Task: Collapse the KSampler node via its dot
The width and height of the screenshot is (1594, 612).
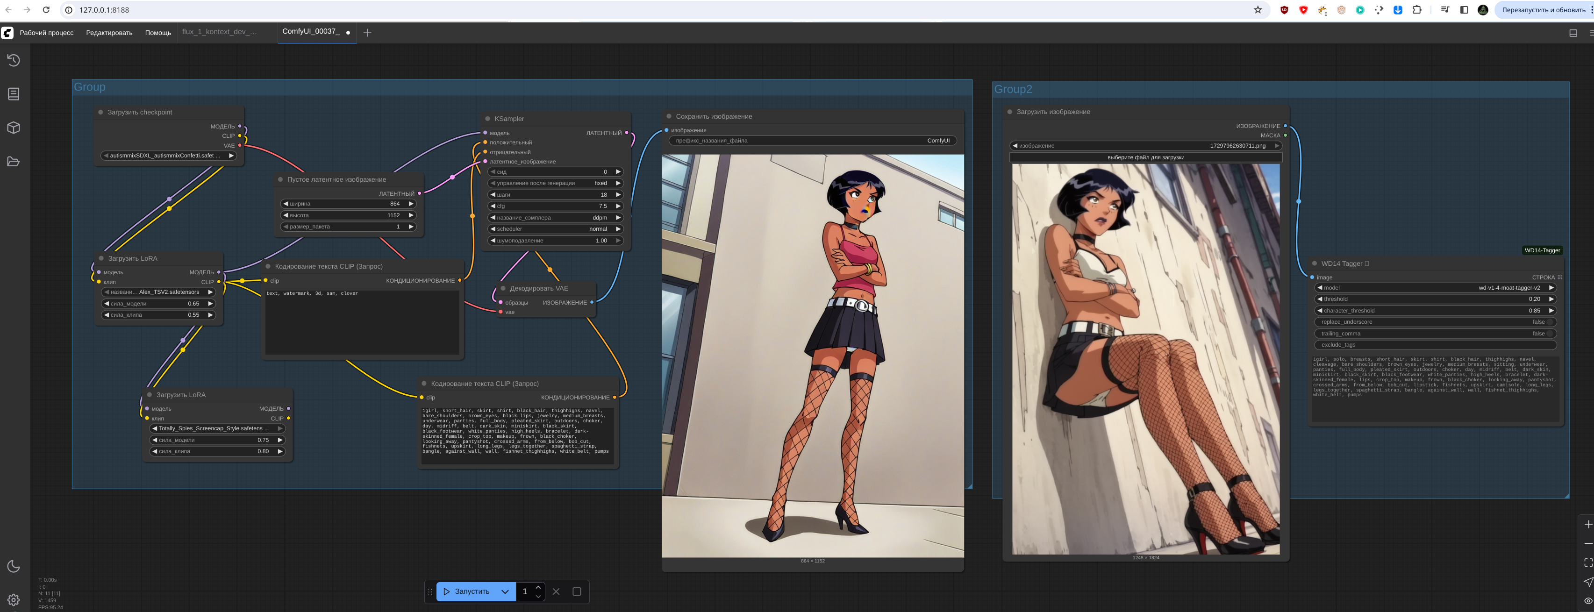Action: click(x=487, y=119)
